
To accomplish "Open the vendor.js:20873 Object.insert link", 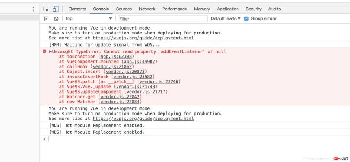I will pyautogui.click(x=125, y=72).
